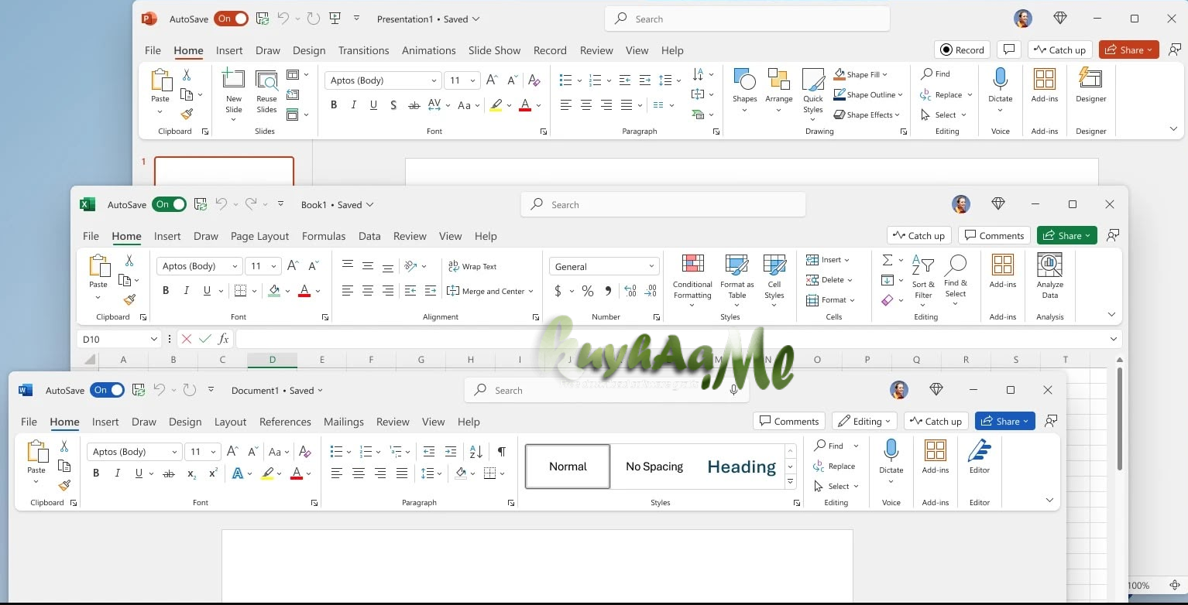The width and height of the screenshot is (1188, 605).
Task: Toggle AutoSave switch in Word
Action: pos(107,390)
